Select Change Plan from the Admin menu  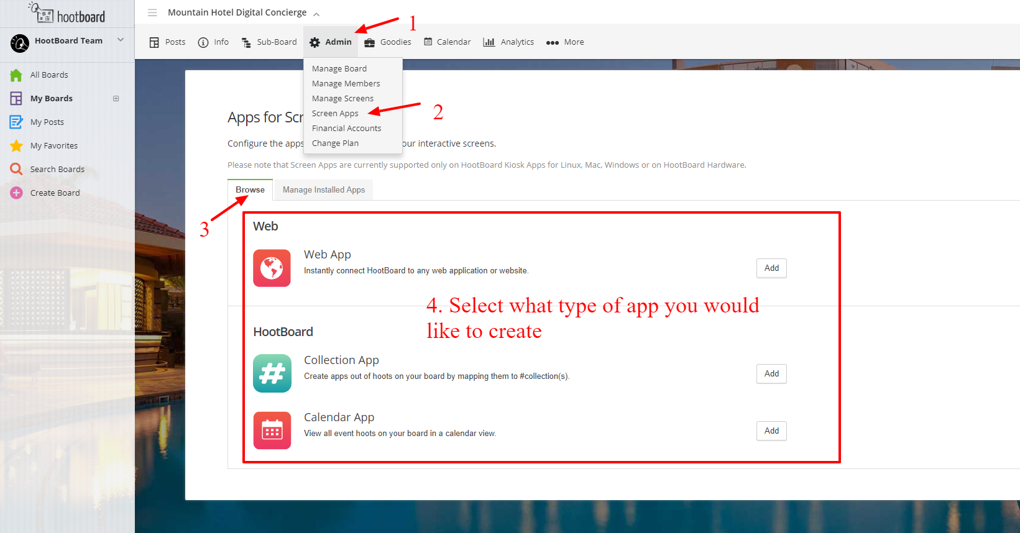click(335, 143)
